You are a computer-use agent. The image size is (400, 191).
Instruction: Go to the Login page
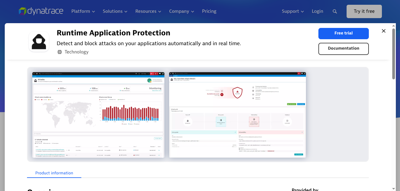click(x=318, y=11)
